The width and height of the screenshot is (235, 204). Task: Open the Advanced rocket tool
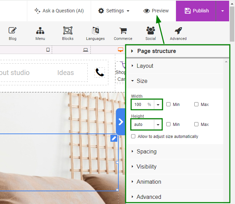click(x=178, y=34)
